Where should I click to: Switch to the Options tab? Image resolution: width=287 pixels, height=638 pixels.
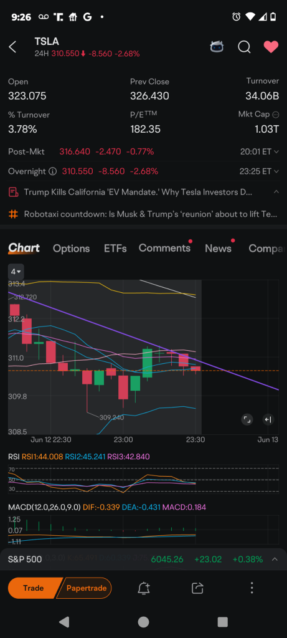pos(71,248)
